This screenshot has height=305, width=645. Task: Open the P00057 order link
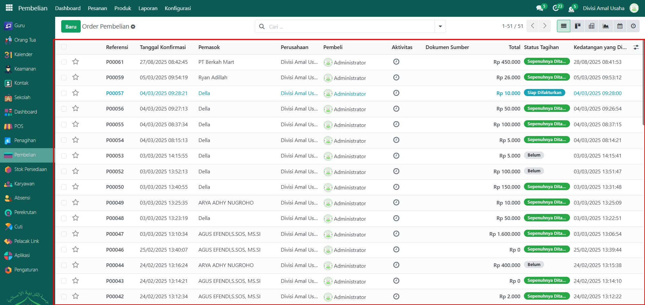click(x=115, y=93)
